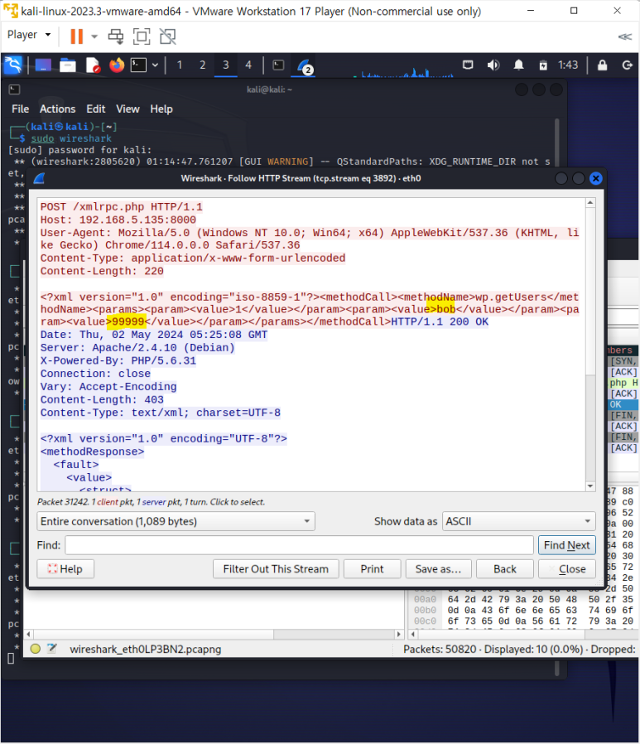640x744 pixels.
Task: Open the power manager tray icon
Action: pos(543,65)
